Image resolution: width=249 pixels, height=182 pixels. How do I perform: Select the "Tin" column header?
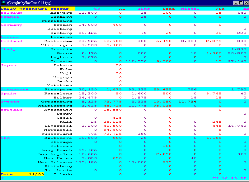click(220, 9)
